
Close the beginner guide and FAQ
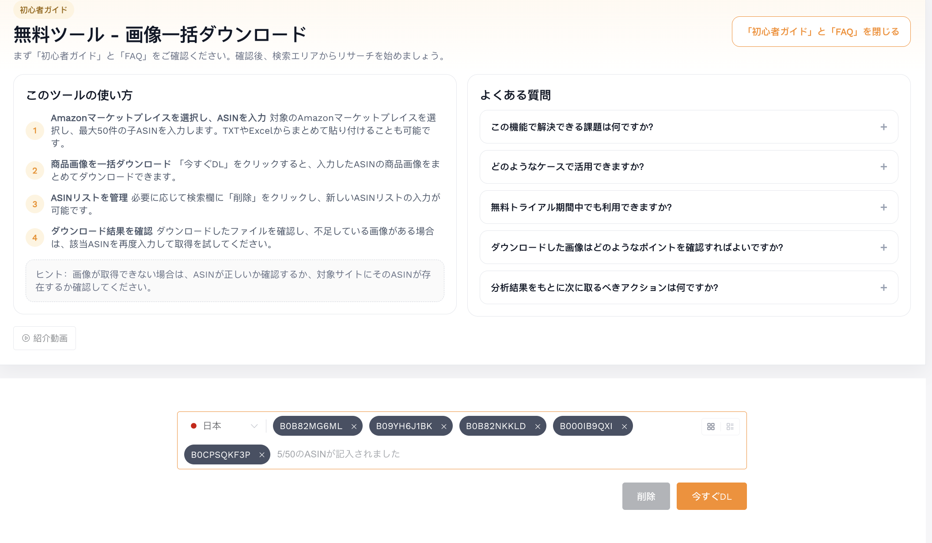tap(821, 31)
